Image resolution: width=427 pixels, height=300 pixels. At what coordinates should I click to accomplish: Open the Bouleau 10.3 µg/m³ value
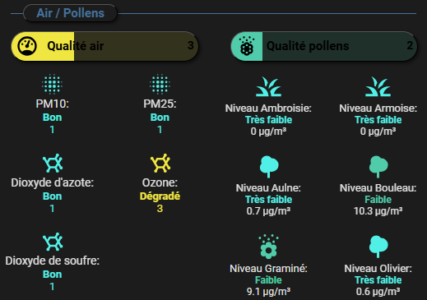[378, 211]
